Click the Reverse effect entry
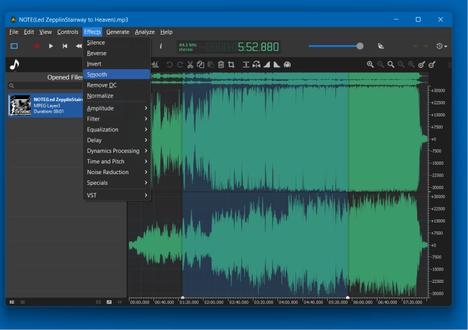The height and width of the screenshot is (330, 468). 97,53
